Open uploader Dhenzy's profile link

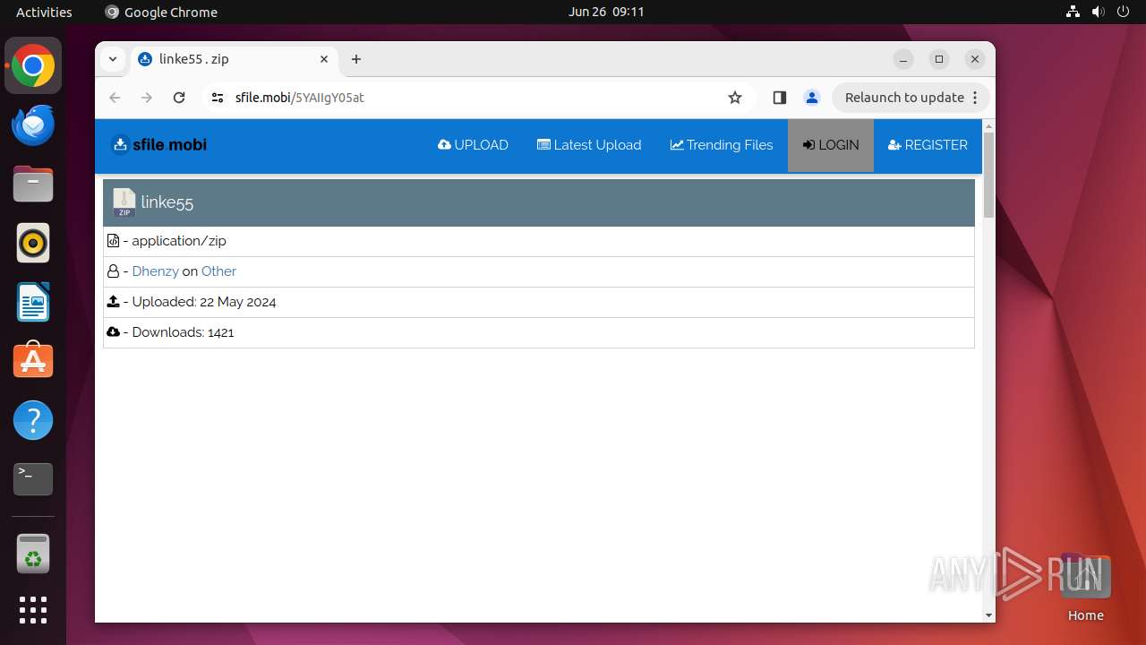click(155, 271)
